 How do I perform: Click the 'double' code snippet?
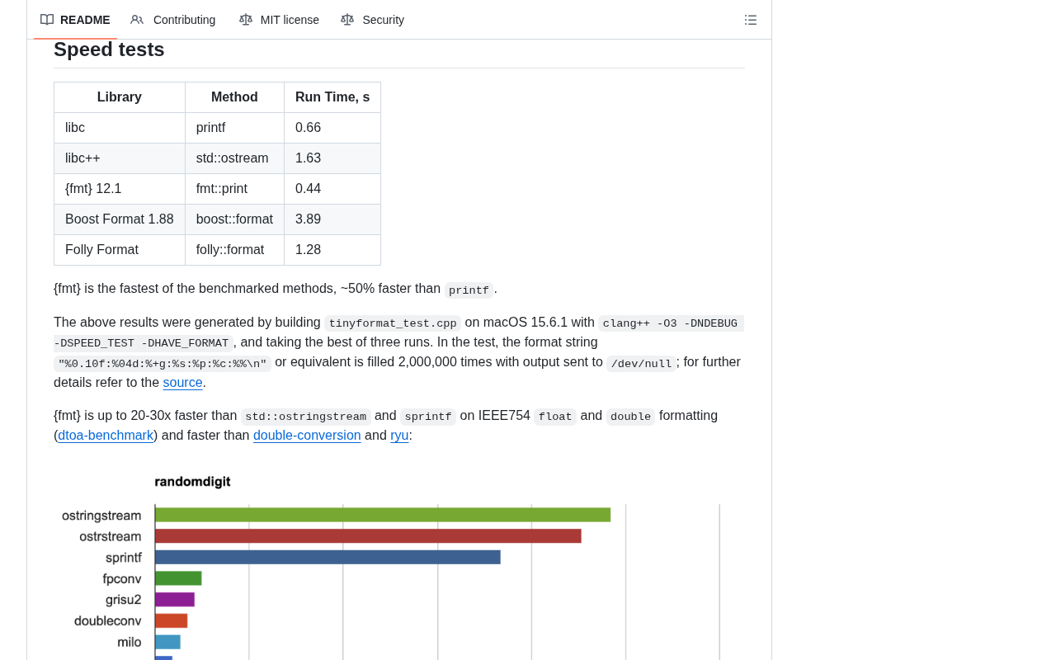point(630,417)
